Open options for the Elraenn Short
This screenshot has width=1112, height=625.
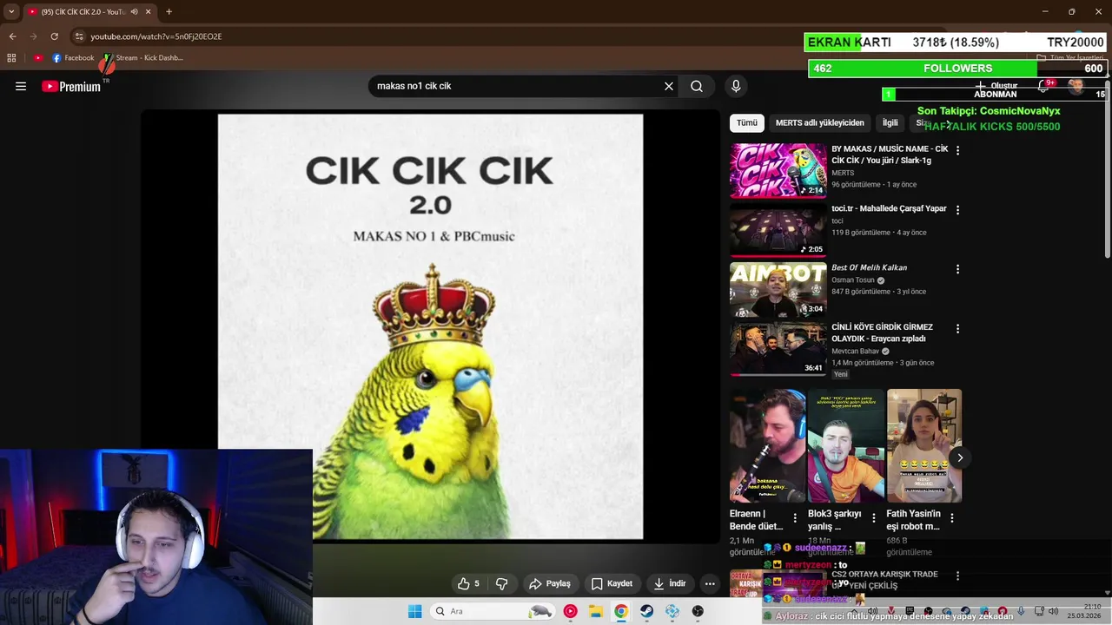click(x=796, y=518)
